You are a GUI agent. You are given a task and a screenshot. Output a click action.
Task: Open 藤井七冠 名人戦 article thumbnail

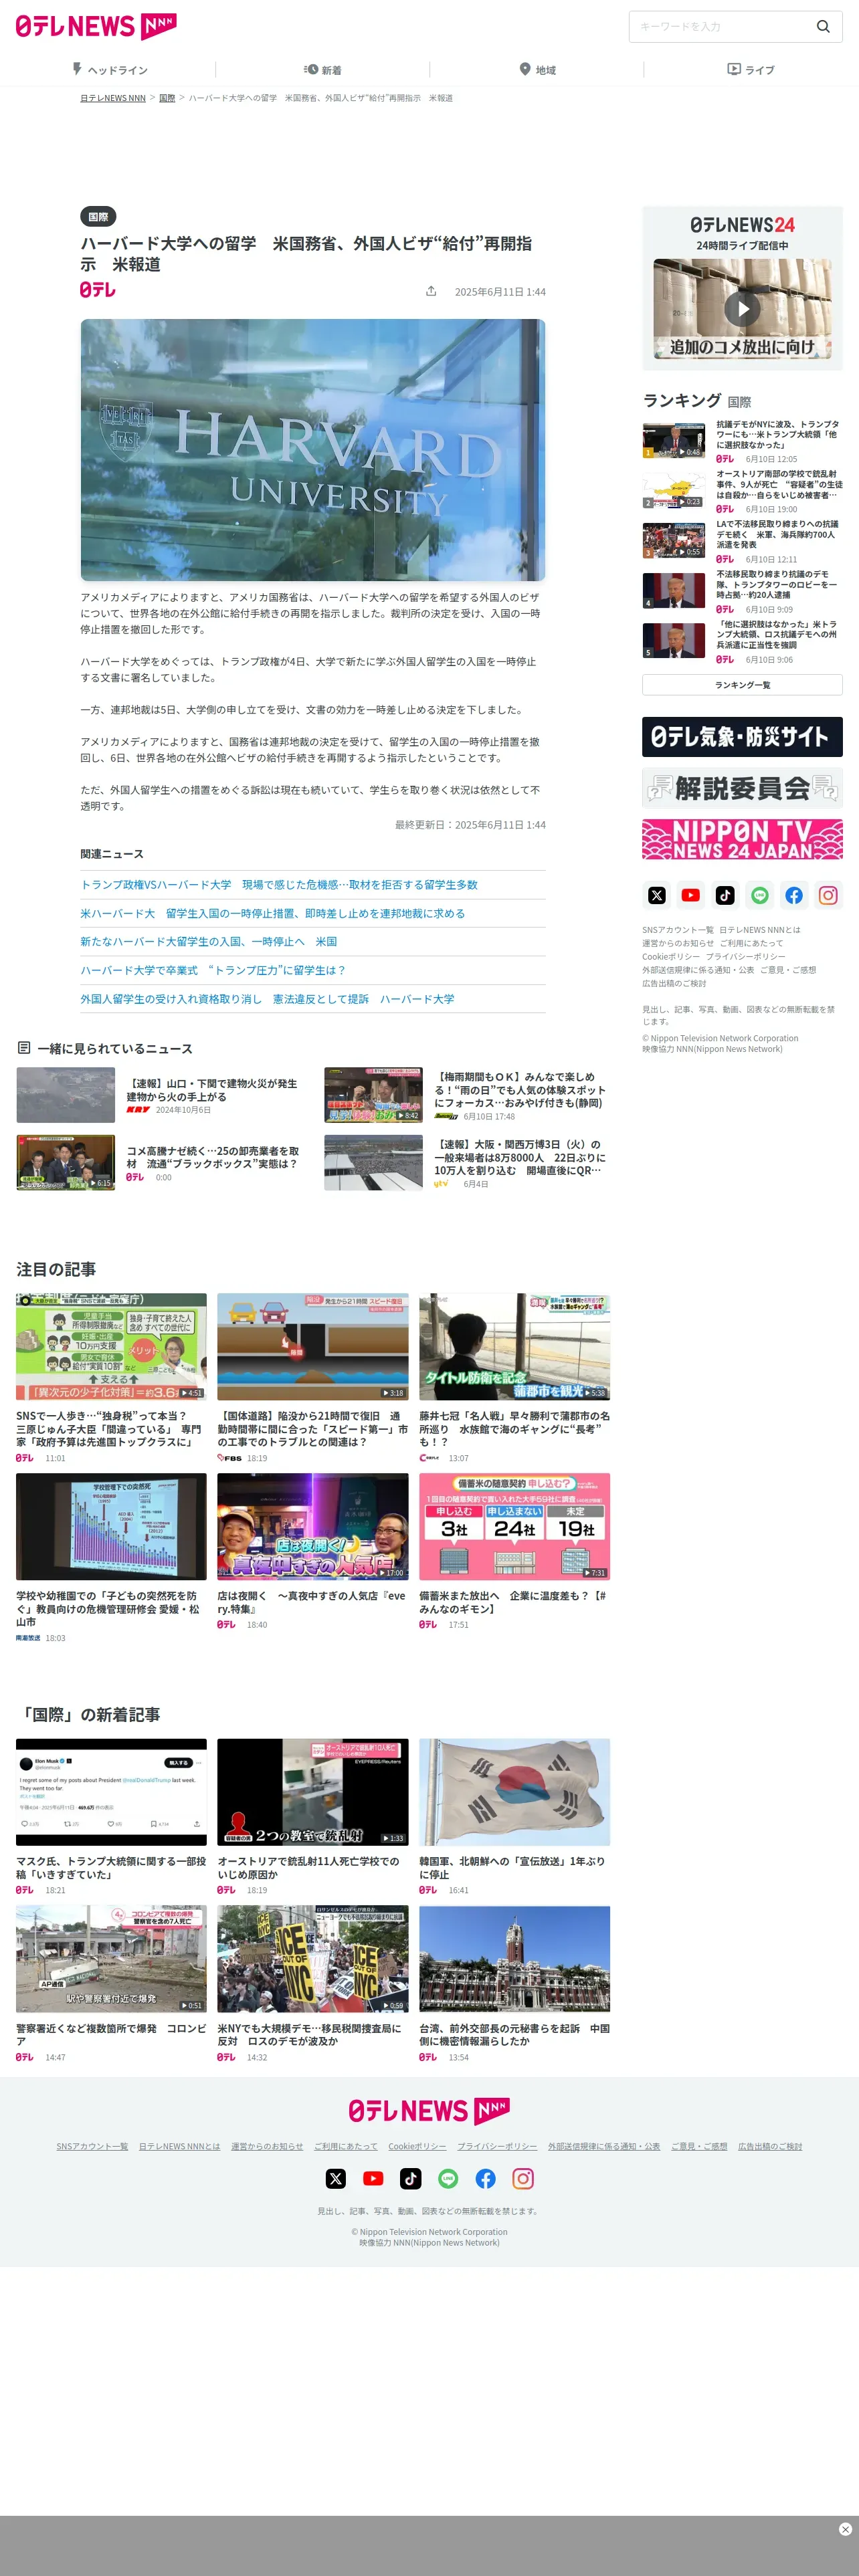point(514,1346)
